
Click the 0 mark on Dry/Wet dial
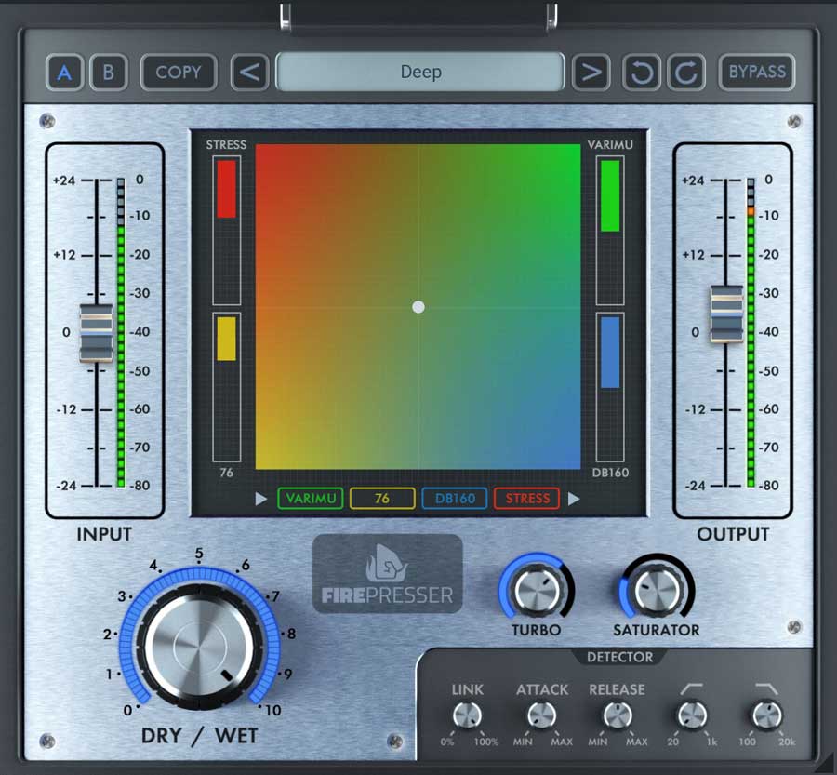pyautogui.click(x=127, y=711)
